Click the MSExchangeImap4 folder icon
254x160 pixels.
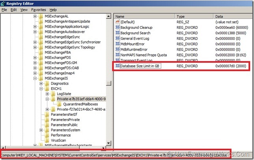(x=41, y=73)
